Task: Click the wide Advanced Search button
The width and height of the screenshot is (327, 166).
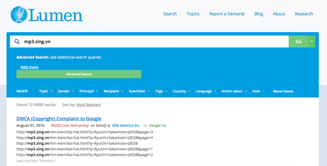Action: point(79,74)
